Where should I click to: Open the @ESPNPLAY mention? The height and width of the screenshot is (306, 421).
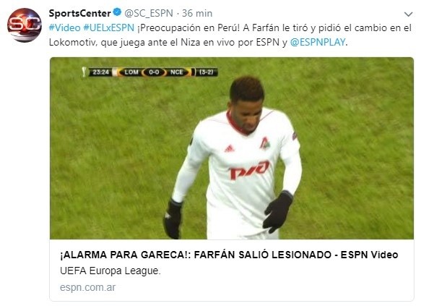click(x=318, y=42)
